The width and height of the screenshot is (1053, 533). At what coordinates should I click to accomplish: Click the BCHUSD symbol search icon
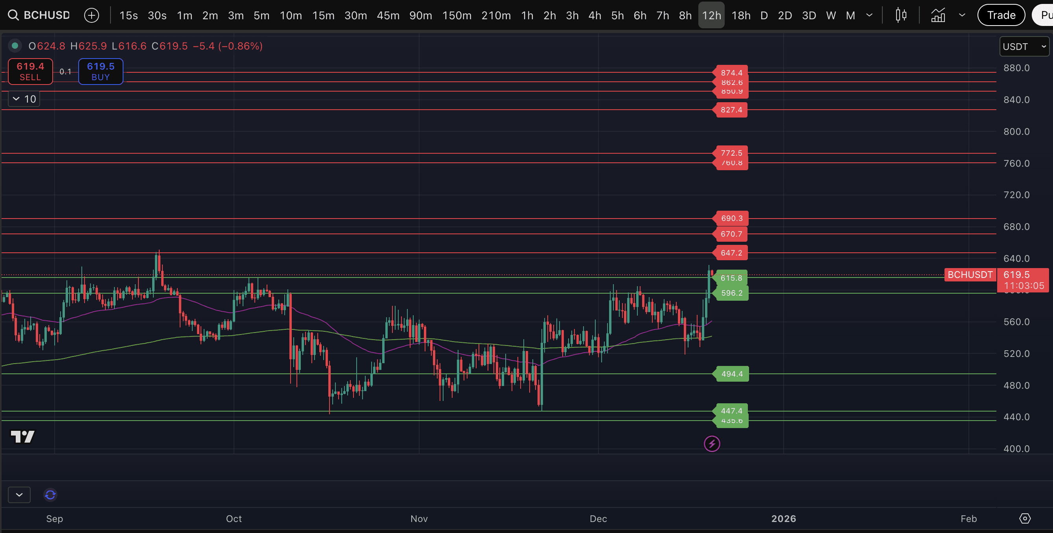[x=13, y=15]
